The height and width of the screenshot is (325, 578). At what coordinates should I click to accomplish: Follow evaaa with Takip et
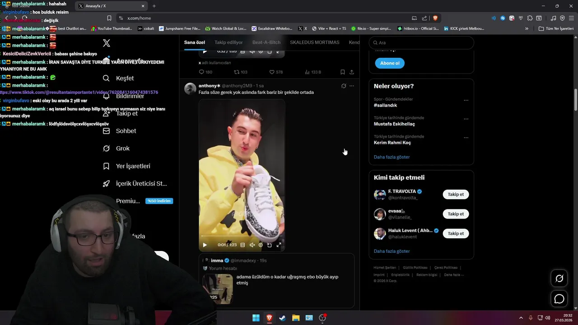click(x=456, y=214)
